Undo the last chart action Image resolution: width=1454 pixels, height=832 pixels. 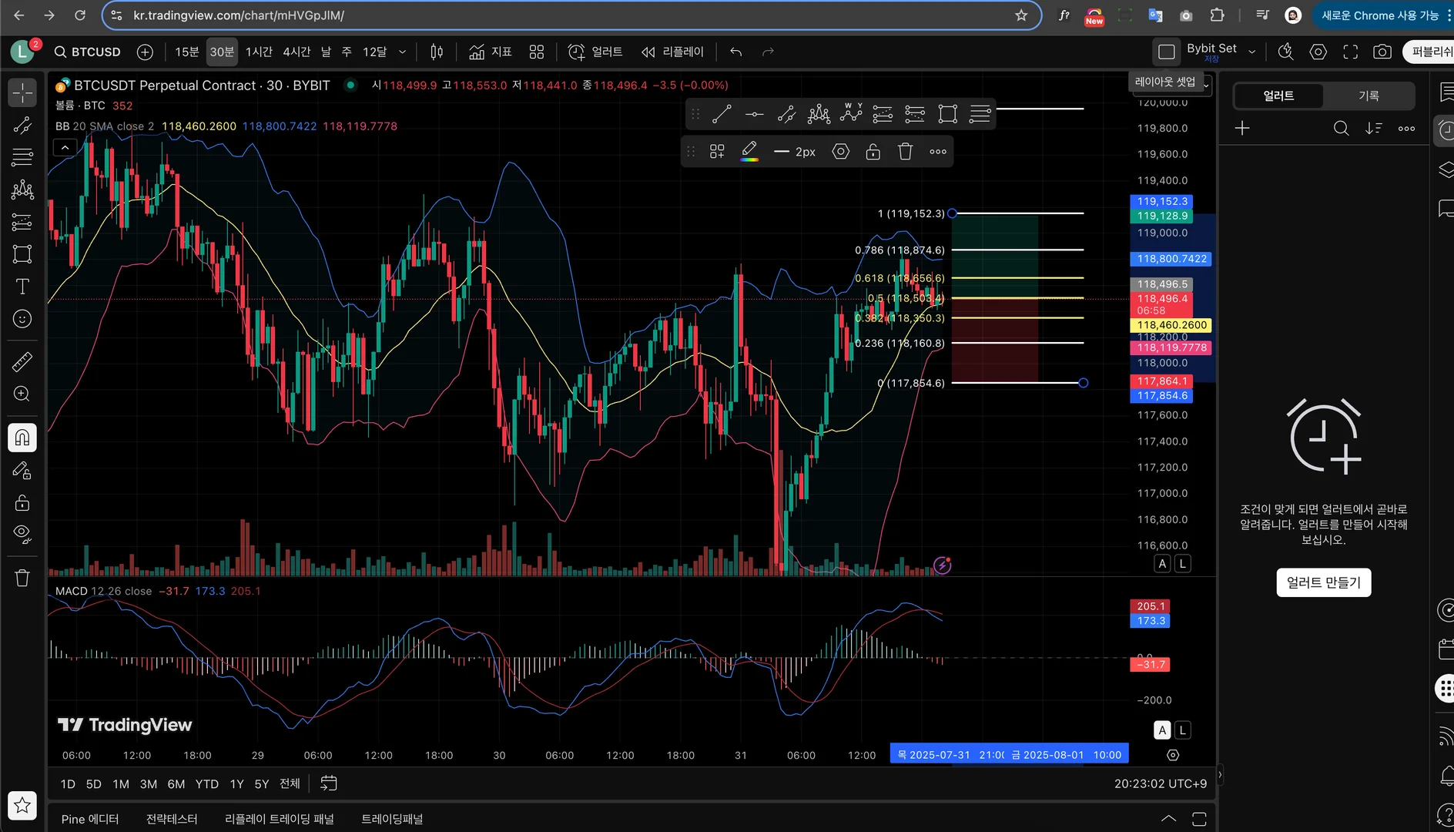(735, 52)
